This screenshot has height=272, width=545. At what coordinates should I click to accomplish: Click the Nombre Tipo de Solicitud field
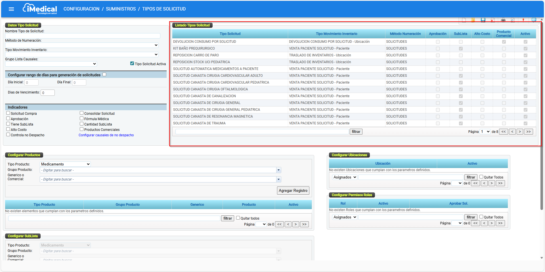(x=83, y=36)
